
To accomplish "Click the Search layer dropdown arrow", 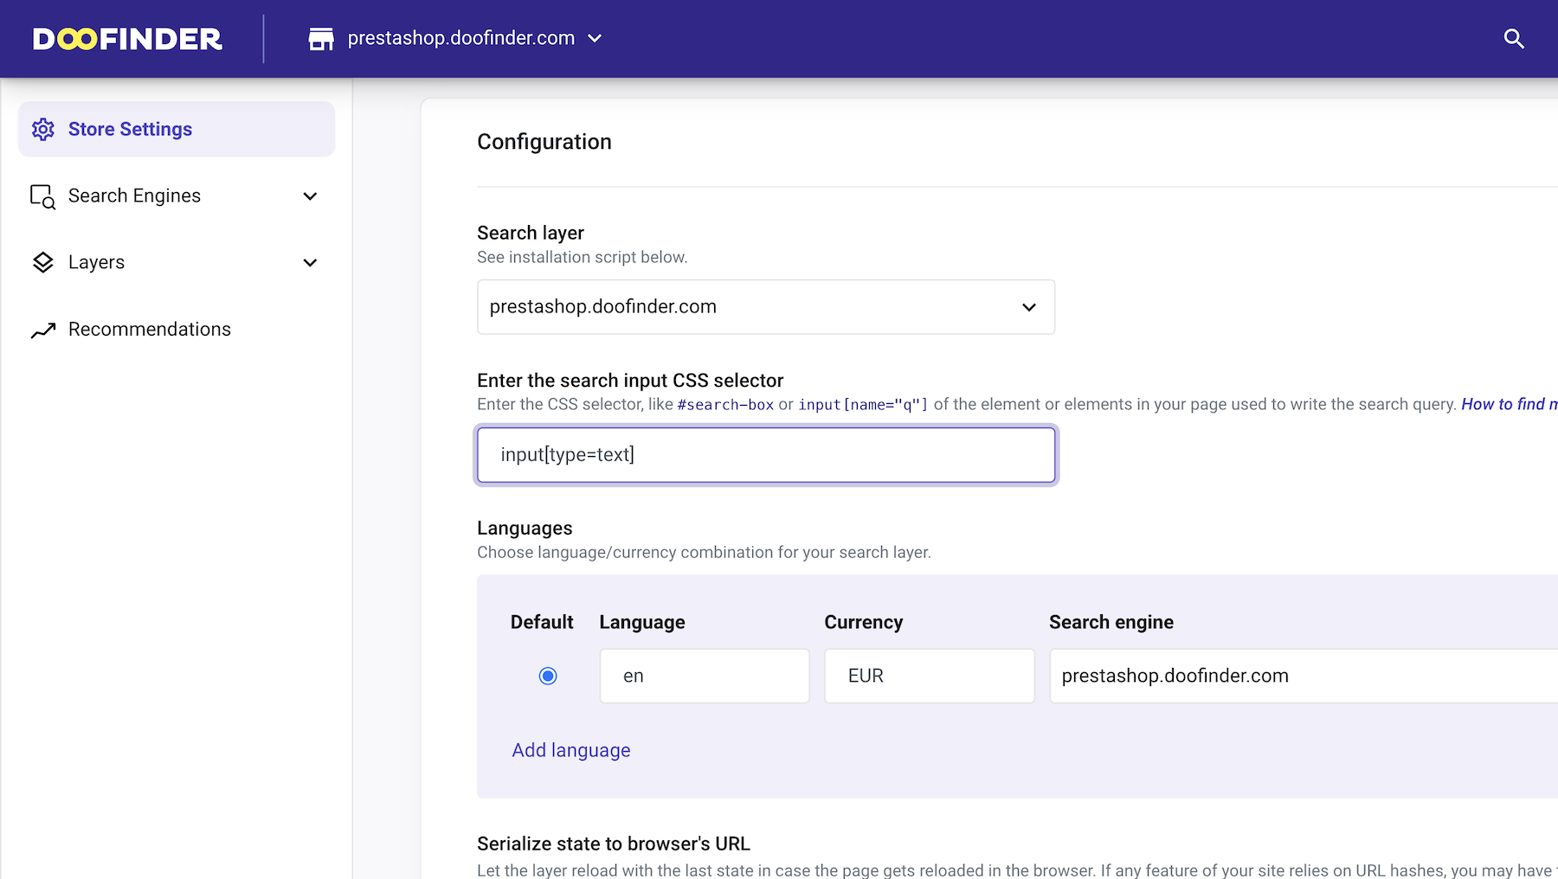I will click(x=1029, y=307).
